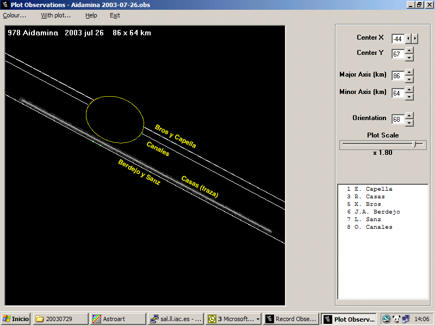This screenshot has width=435, height=326.
Task: Close the Plot Observations window
Action: click(429, 5)
